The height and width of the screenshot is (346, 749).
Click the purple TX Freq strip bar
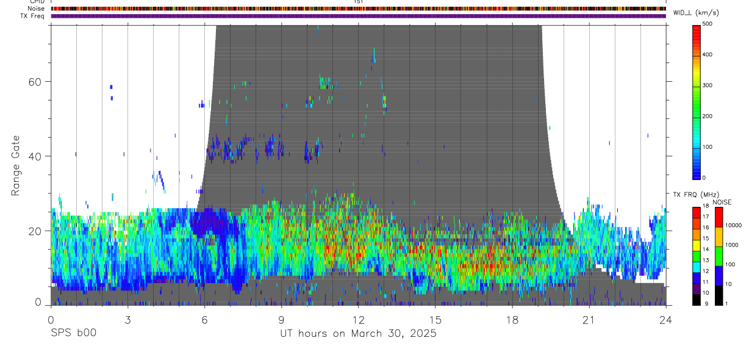coord(359,16)
